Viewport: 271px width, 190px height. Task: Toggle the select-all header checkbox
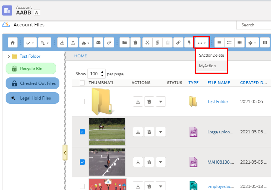(x=82, y=83)
